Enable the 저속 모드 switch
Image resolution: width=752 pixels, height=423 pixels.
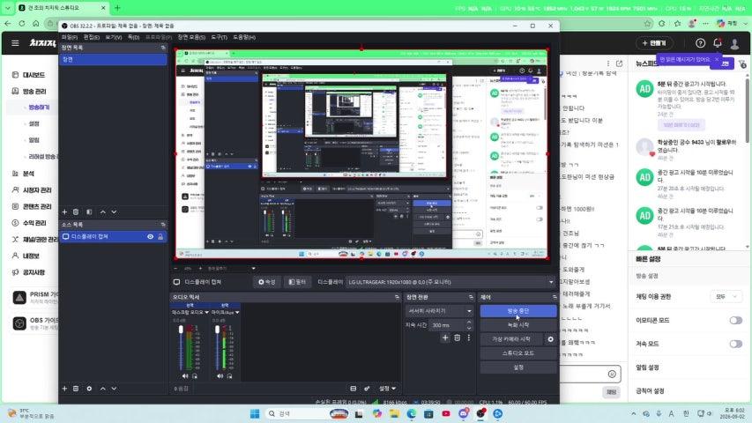pyautogui.click(x=736, y=344)
